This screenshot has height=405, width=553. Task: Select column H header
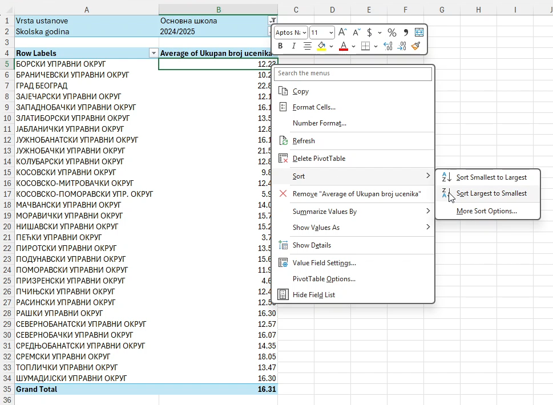(x=478, y=10)
